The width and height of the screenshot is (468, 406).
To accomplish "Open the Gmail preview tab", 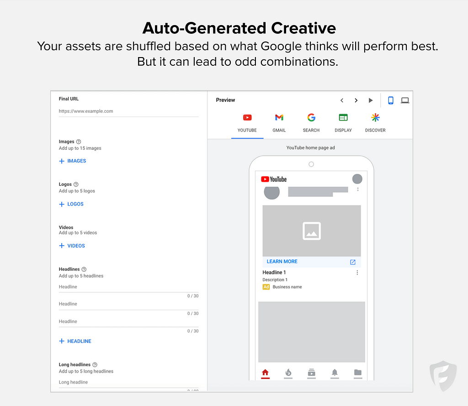I will pos(279,123).
